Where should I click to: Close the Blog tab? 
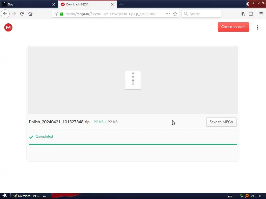tap(54, 4)
